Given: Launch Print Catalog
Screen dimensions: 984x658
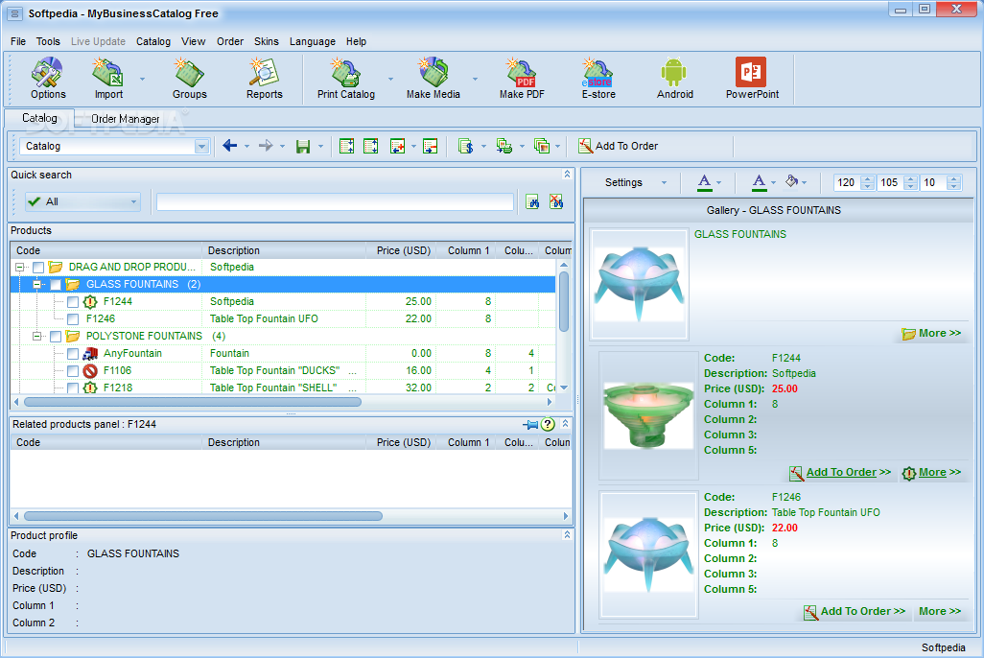Looking at the screenshot, I should pos(346,78).
